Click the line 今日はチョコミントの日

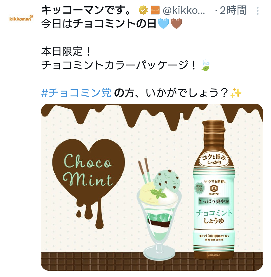[x=99, y=24]
